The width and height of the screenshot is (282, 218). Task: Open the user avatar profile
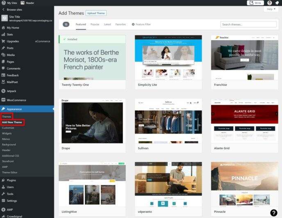(x=269, y=3)
